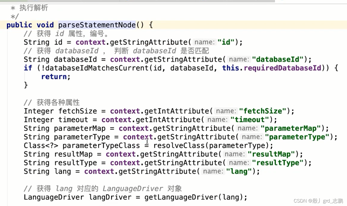Click 'context' on the String lang line
The height and width of the screenshot is (206, 347).
pos(99,171)
